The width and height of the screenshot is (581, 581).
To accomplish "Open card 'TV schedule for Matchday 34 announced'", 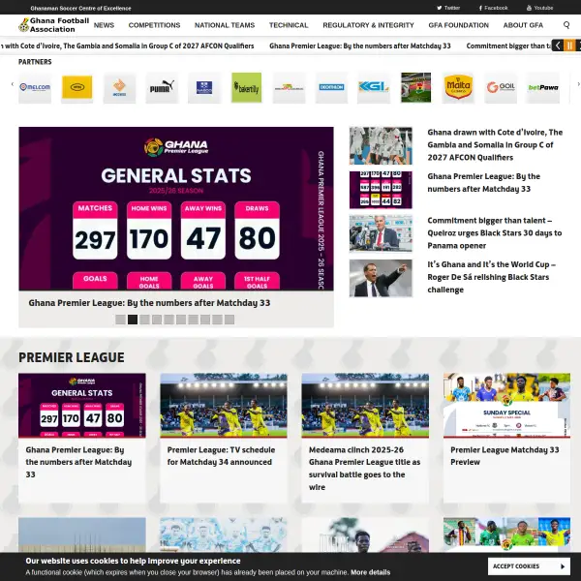I will pyautogui.click(x=221, y=456).
